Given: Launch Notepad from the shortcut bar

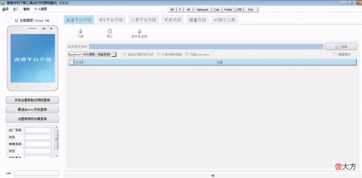Looking at the screenshot, I should click(202, 9).
